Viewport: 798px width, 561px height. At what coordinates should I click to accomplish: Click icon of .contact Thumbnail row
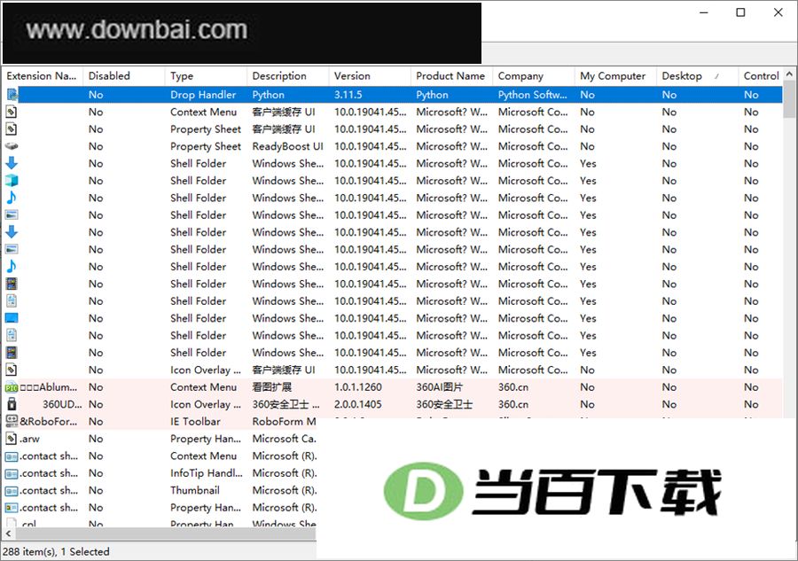(12, 491)
